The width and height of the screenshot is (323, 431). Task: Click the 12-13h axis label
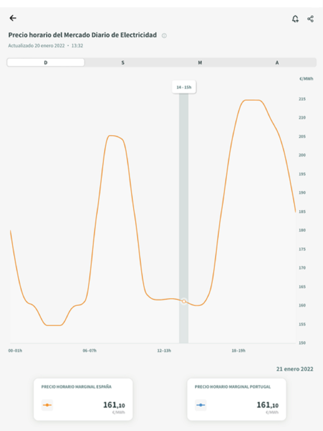(x=164, y=351)
